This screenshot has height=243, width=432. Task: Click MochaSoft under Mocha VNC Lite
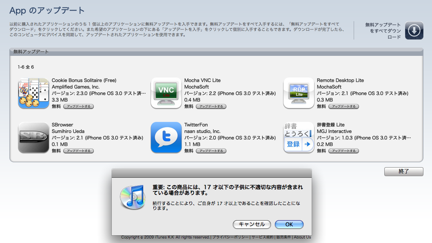pos(197,87)
